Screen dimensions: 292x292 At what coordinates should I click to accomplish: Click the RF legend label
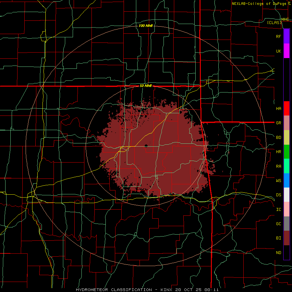278,36
